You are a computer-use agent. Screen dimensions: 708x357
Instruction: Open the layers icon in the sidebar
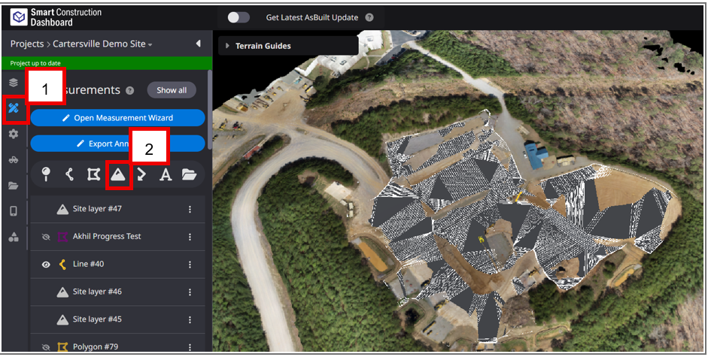coord(13,82)
